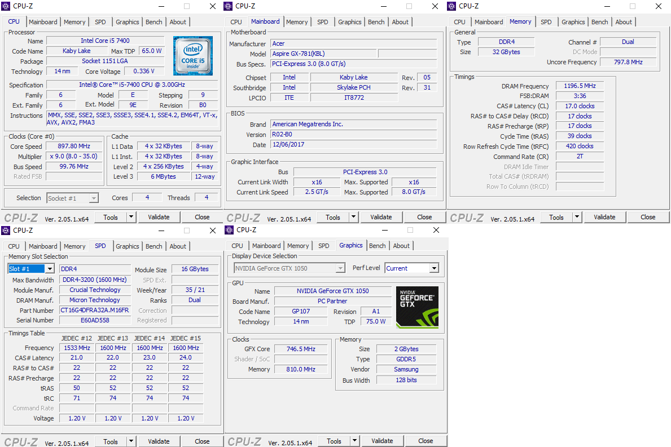
Task: Click the 24.0 CAS latency JEDEC #15 cell
Action: point(186,358)
